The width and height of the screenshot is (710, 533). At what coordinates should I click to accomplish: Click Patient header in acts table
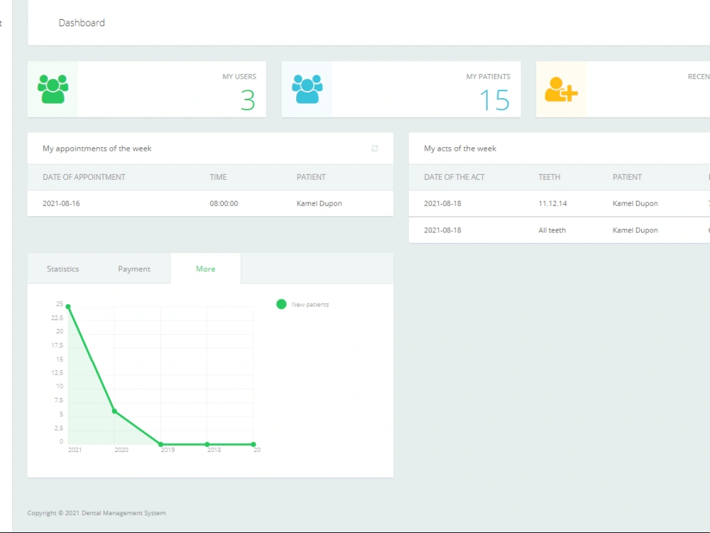(627, 177)
